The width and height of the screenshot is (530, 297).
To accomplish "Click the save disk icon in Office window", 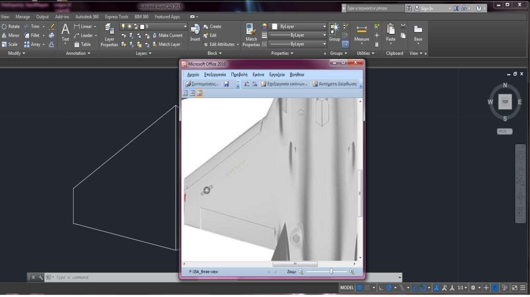I will tap(227, 84).
